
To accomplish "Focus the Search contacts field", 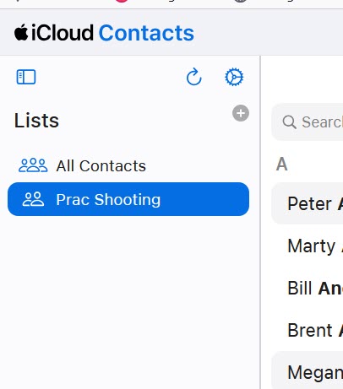I will pyautogui.click(x=308, y=122).
